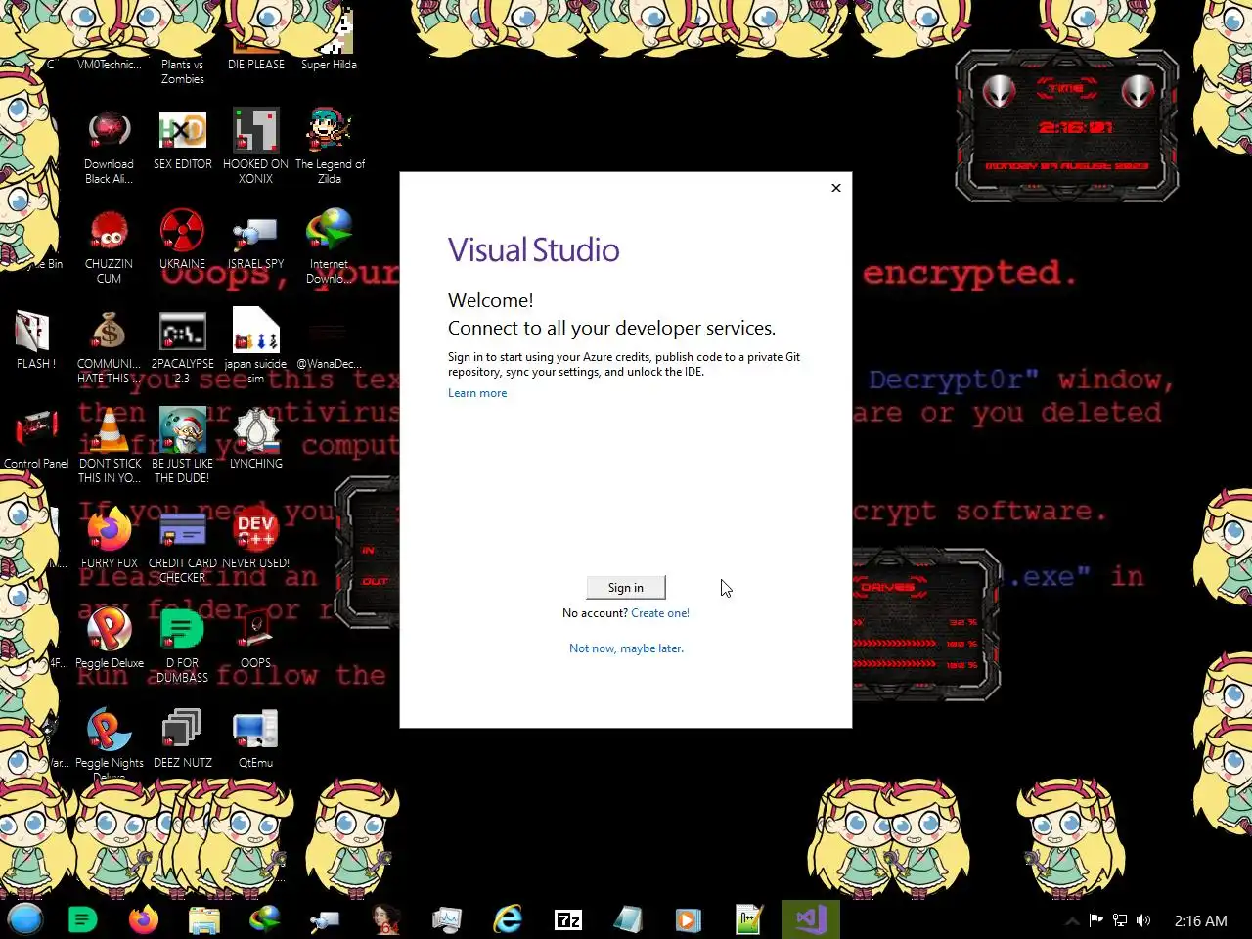Click the alien clock desktop widget
The width and height of the screenshot is (1252, 939).
[x=1066, y=126]
